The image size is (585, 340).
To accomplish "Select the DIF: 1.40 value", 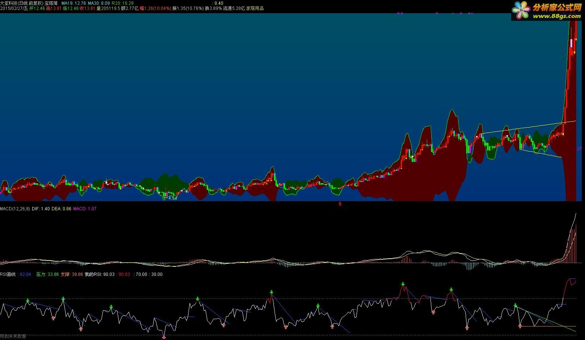I will [41, 208].
